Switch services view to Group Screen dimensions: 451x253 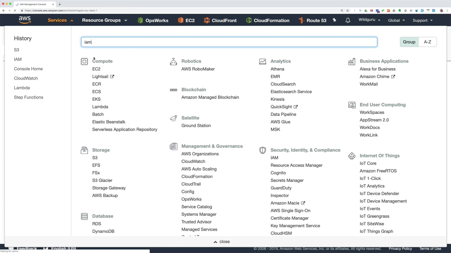click(x=409, y=42)
